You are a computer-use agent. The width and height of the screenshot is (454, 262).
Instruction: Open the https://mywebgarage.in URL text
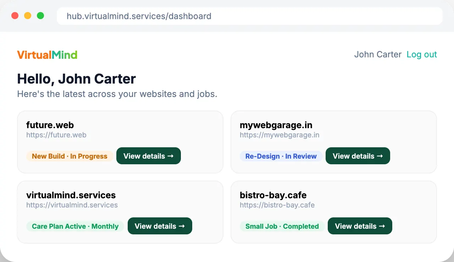279,135
